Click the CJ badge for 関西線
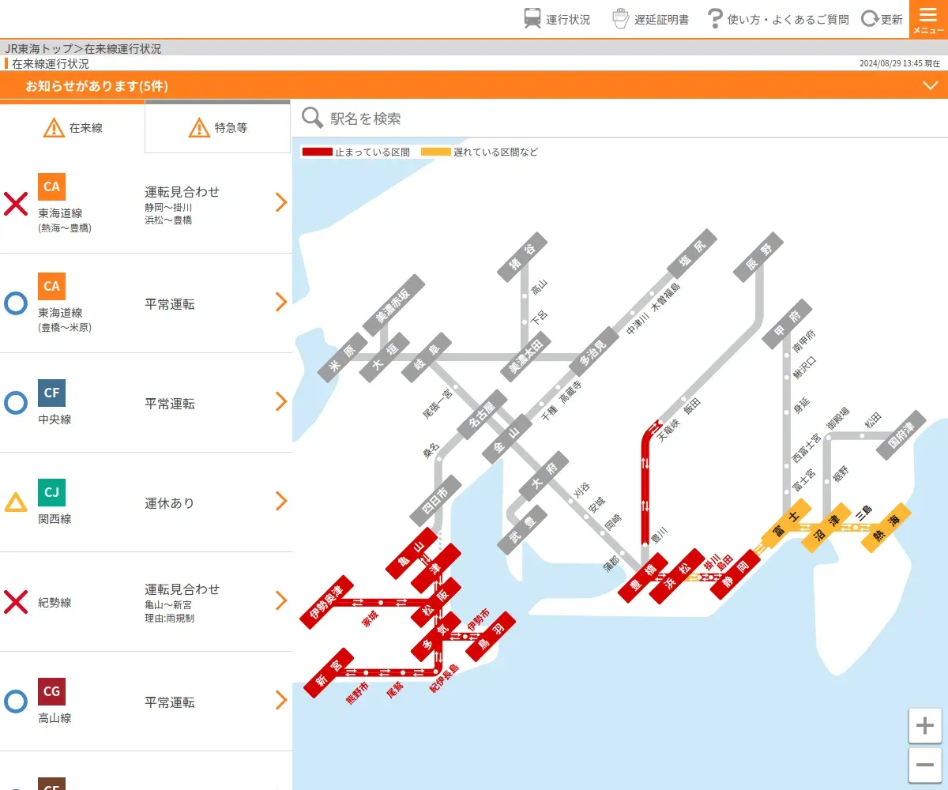This screenshot has height=790, width=948. point(51,492)
